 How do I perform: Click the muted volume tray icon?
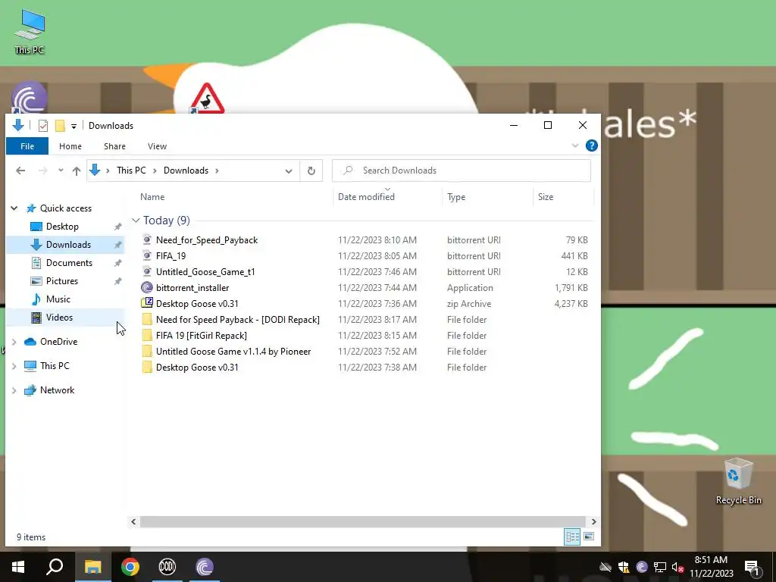coord(677,567)
